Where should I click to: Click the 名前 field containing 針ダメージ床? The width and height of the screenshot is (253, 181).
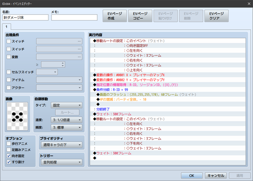tap(25, 17)
